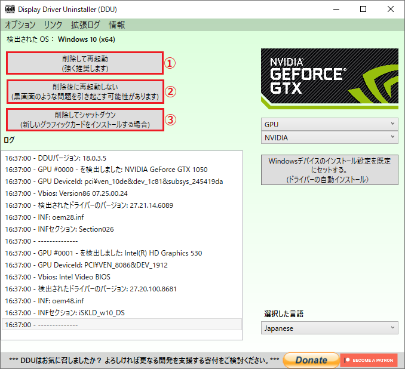Click the 検出された OS Windows 10 (x64) label
Viewport: 405px width, 369px height.
click(61, 39)
